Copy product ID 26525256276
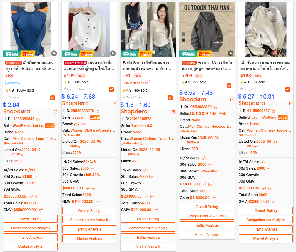 [98, 111]
